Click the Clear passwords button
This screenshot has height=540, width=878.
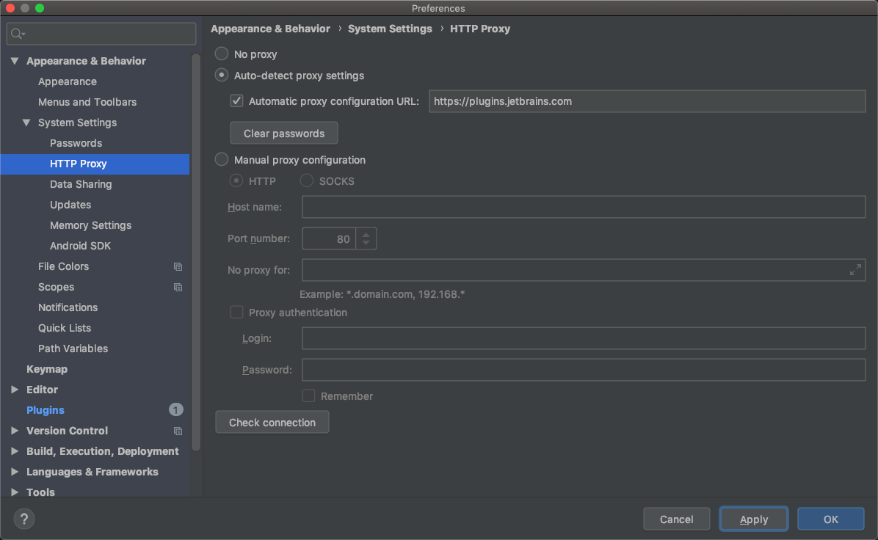point(284,134)
